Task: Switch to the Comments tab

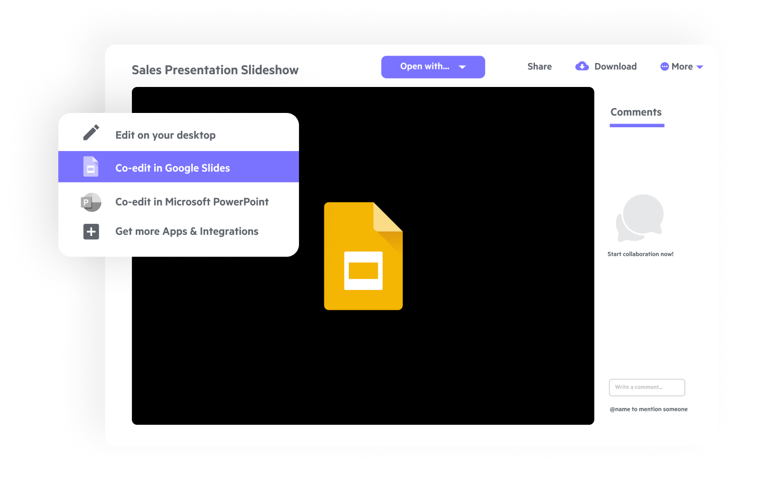Action: tap(636, 112)
